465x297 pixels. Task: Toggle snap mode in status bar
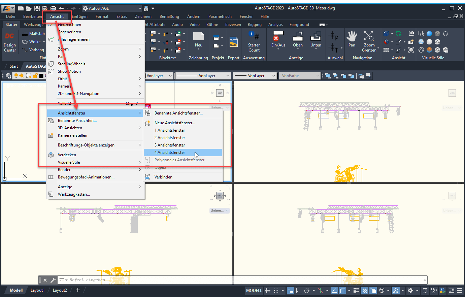276,290
